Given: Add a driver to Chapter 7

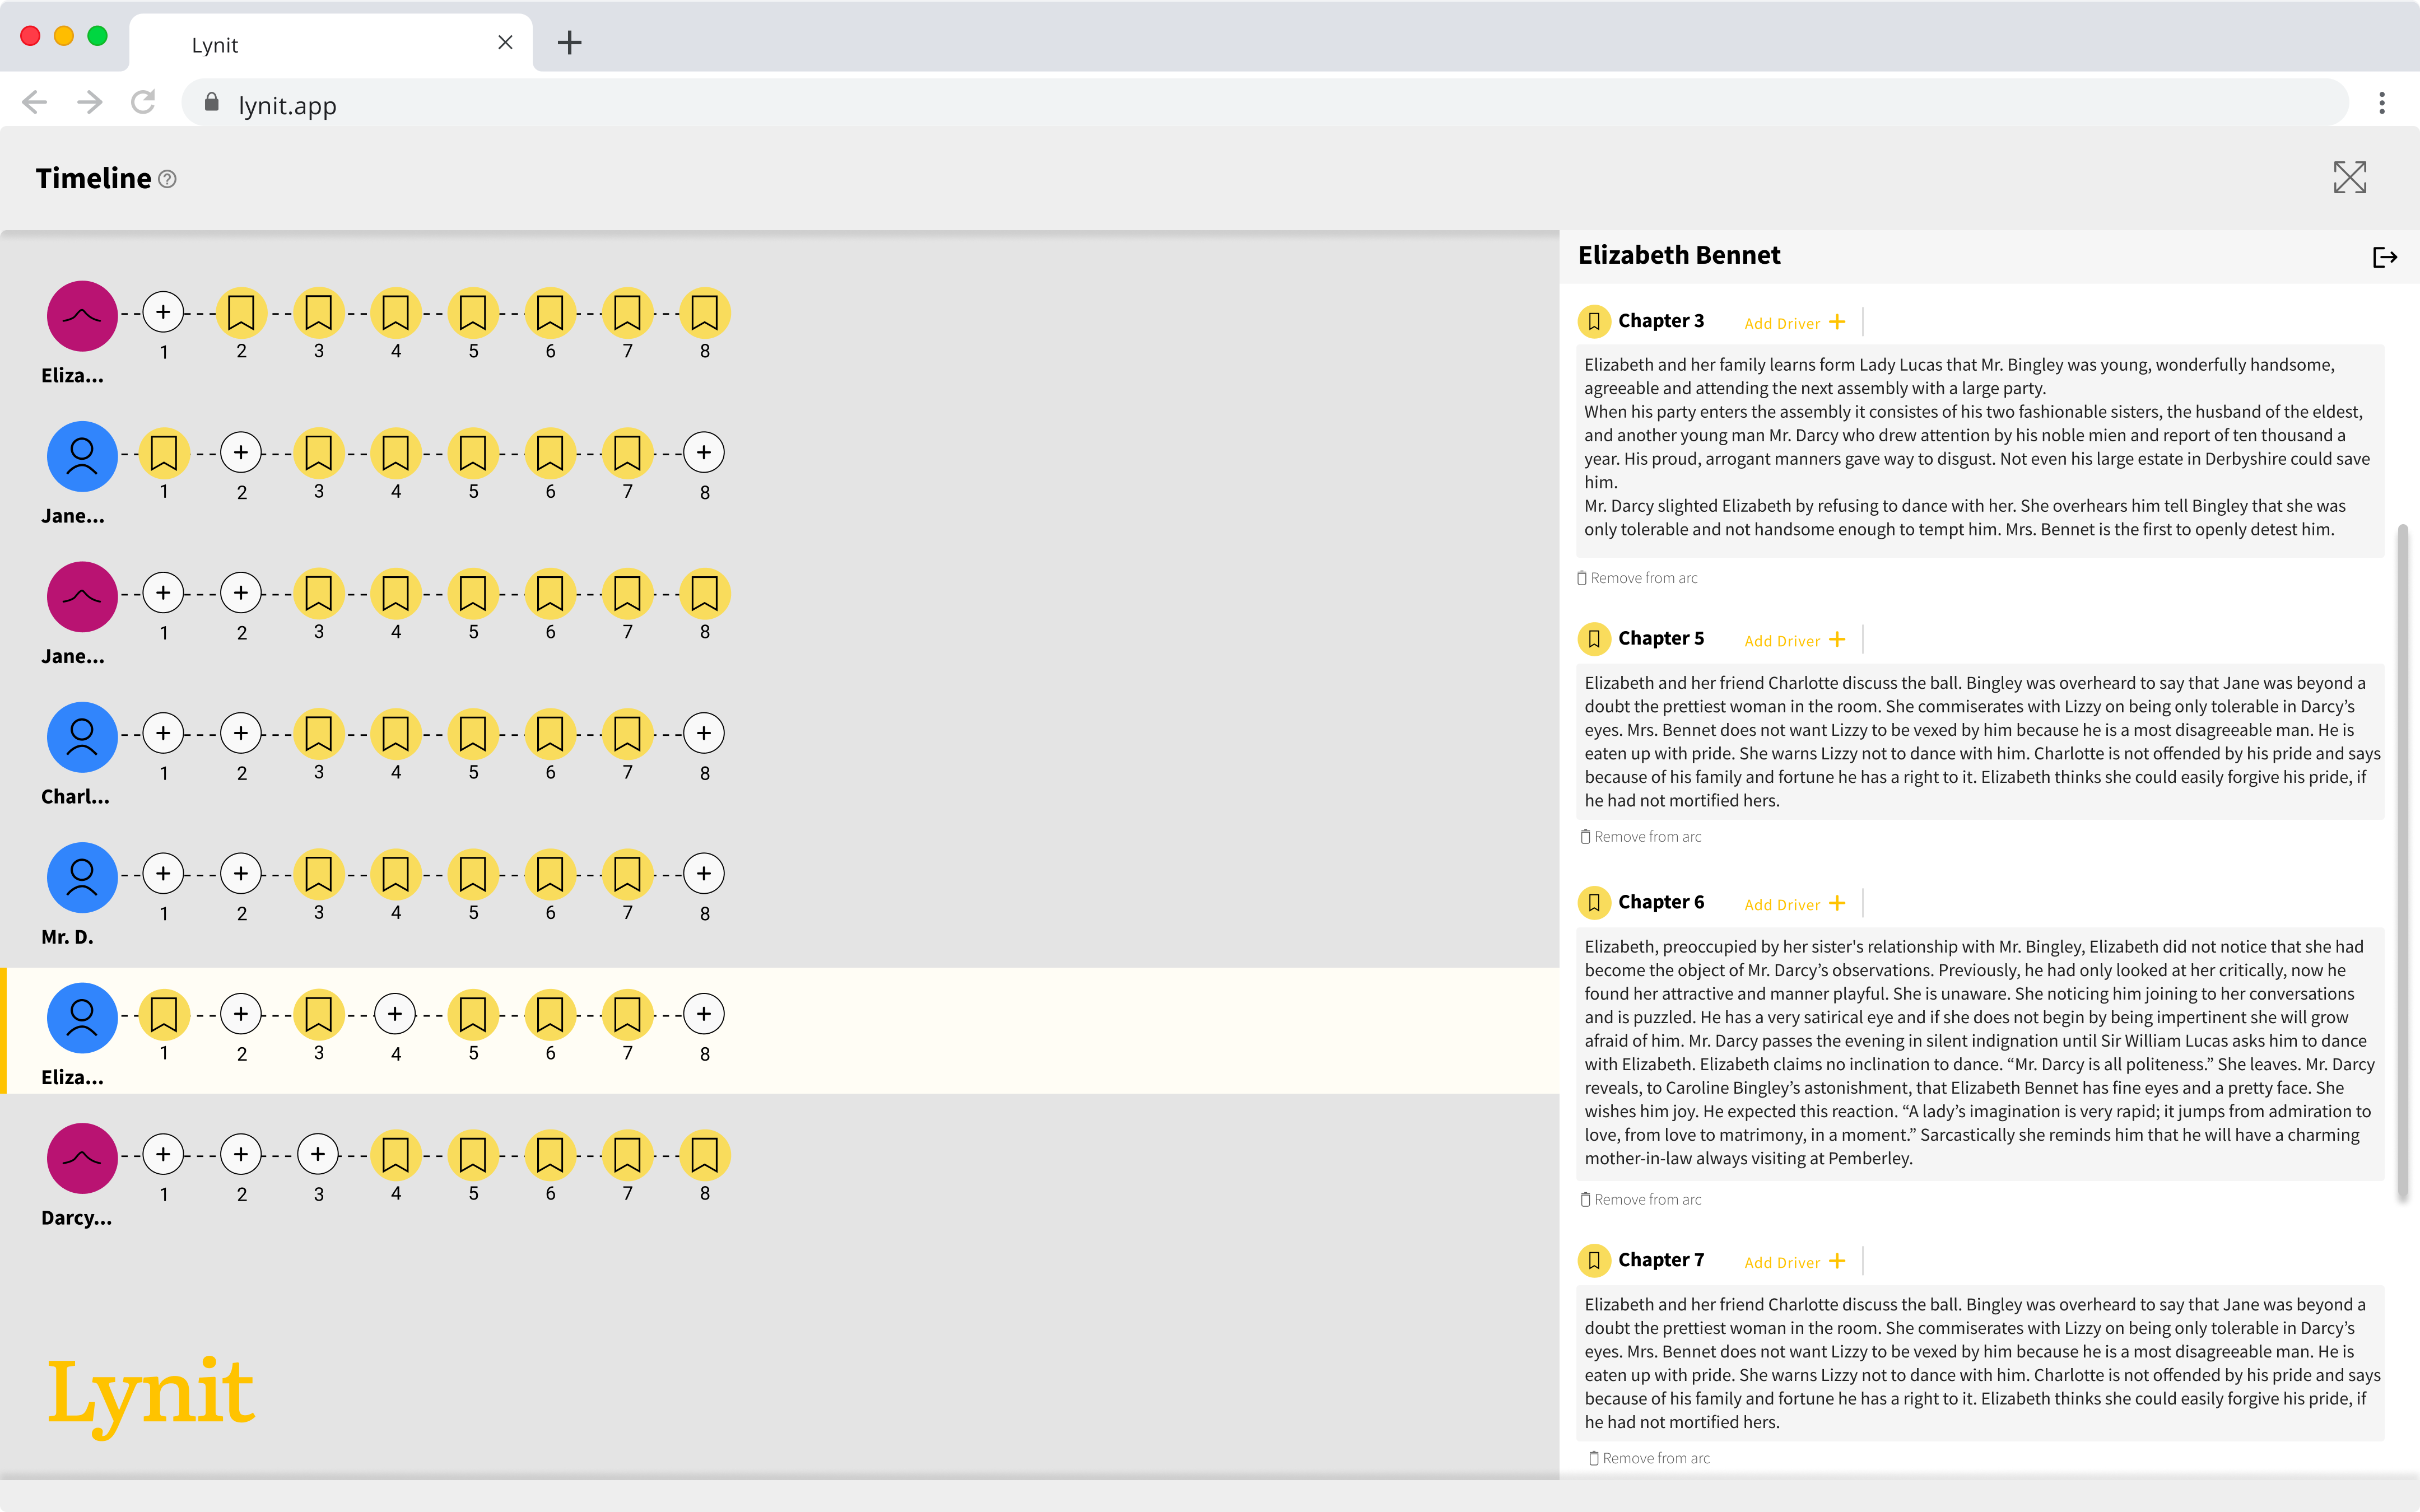Looking at the screenshot, I should pyautogui.click(x=1794, y=1263).
